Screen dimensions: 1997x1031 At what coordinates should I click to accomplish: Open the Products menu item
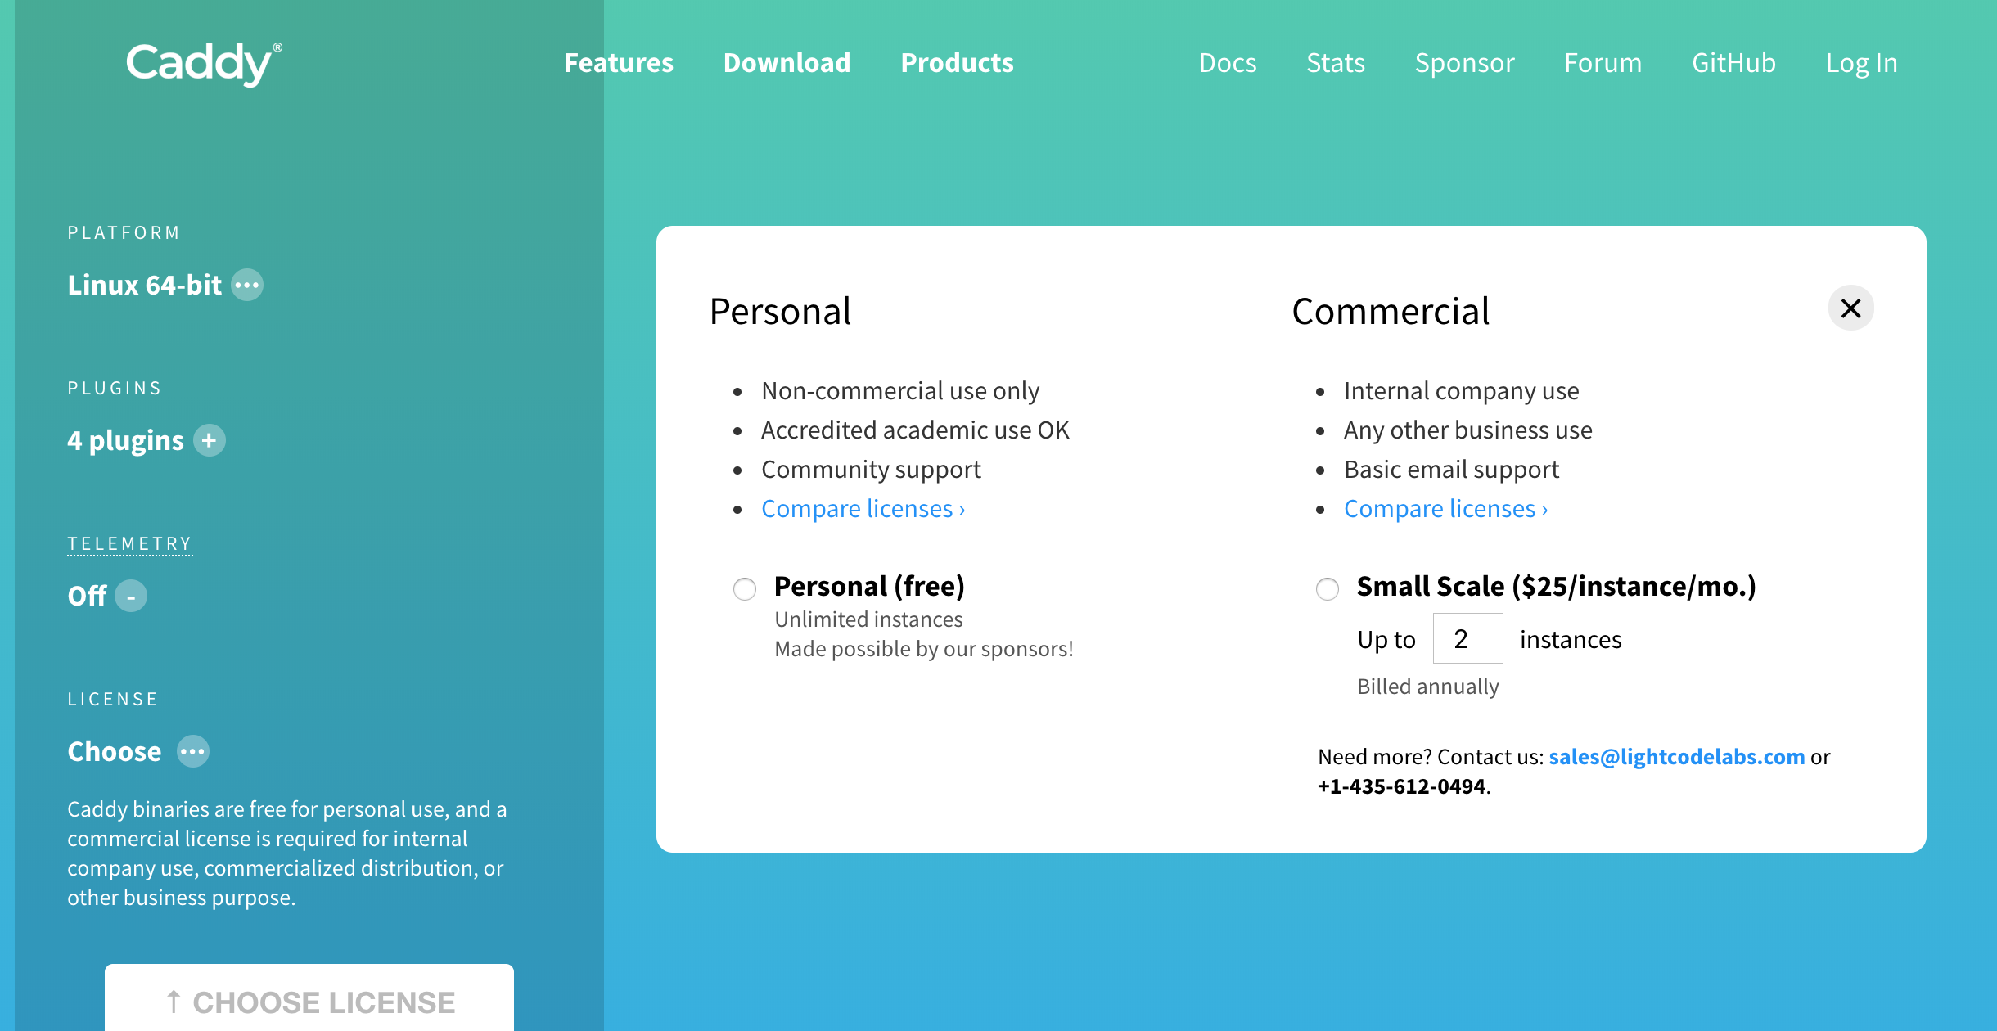(x=957, y=63)
